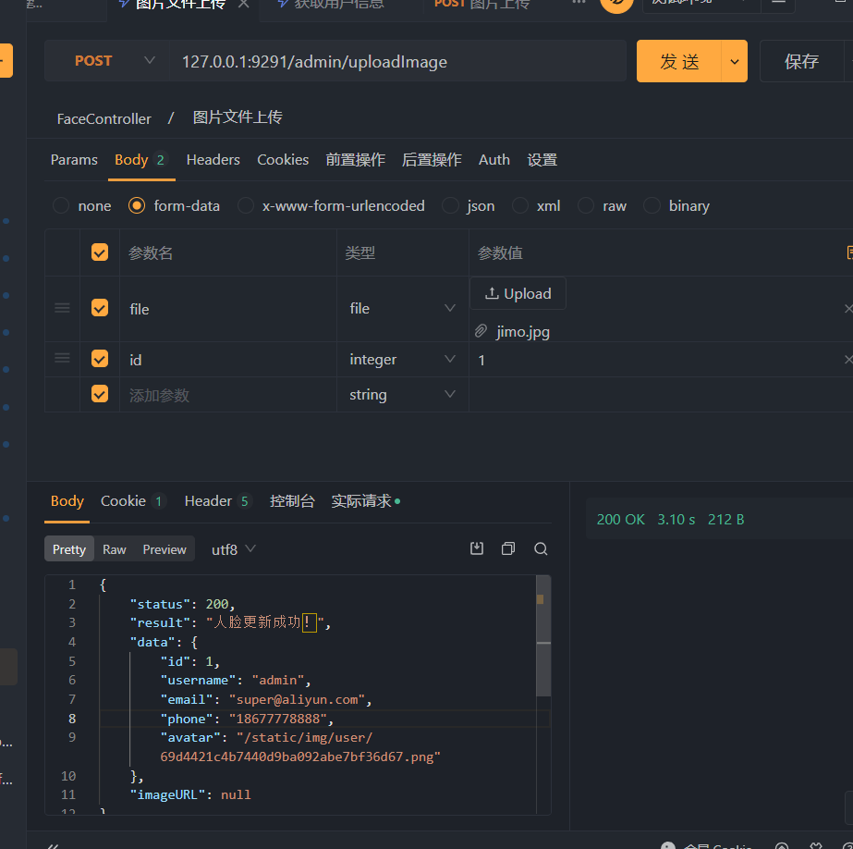The height and width of the screenshot is (849, 853).
Task: Open the Auth tab
Action: [494, 159]
